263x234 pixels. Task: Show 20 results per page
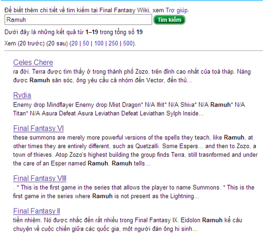[x=75, y=43]
